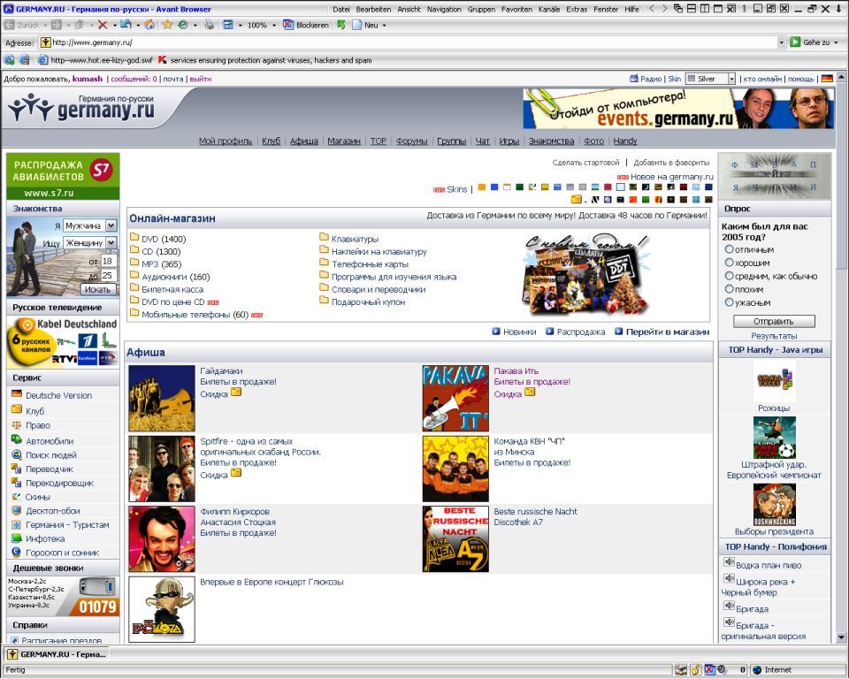Viewport: 849px width, 679px height.
Task: Click the address bar URL field
Action: point(414,42)
